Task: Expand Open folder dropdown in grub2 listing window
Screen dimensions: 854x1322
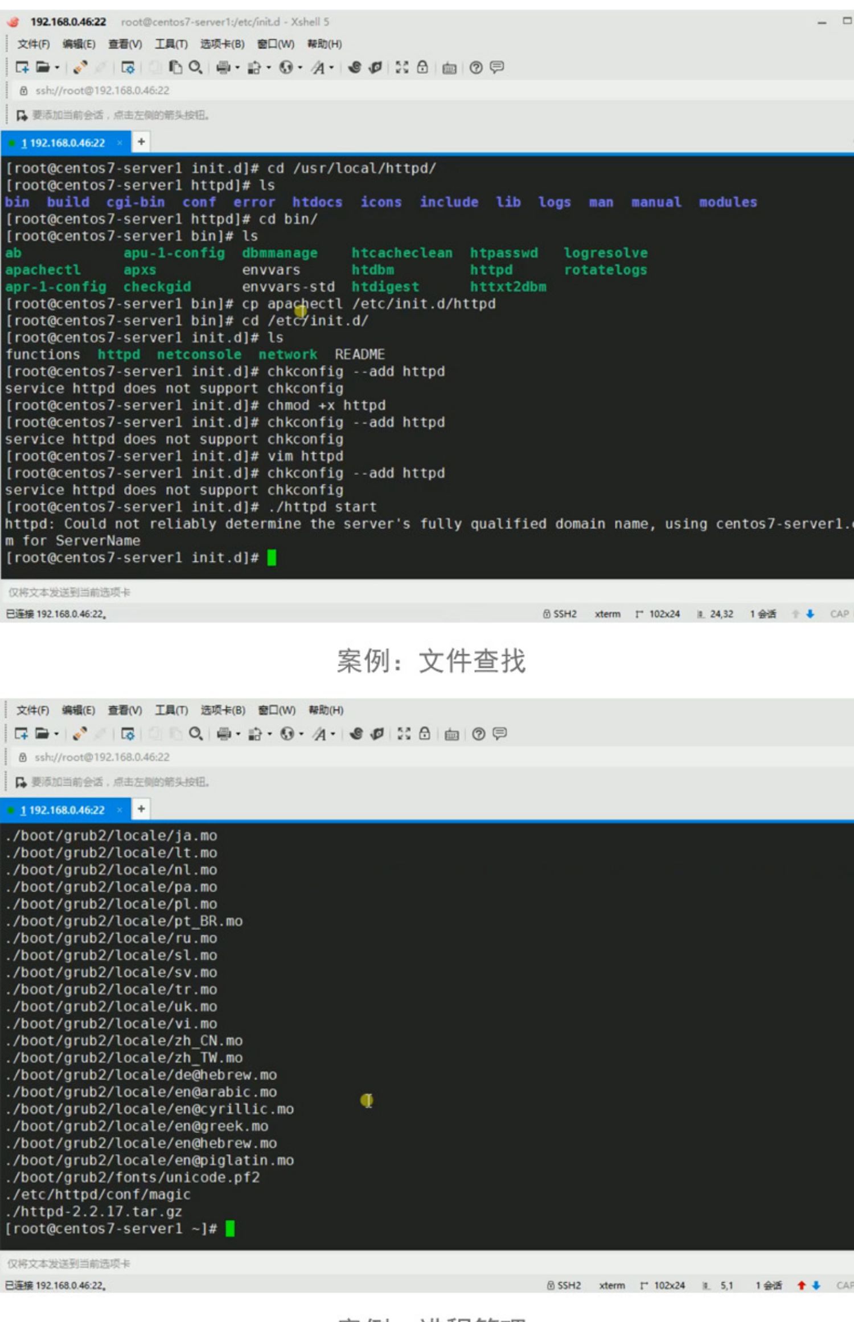Action: point(56,733)
